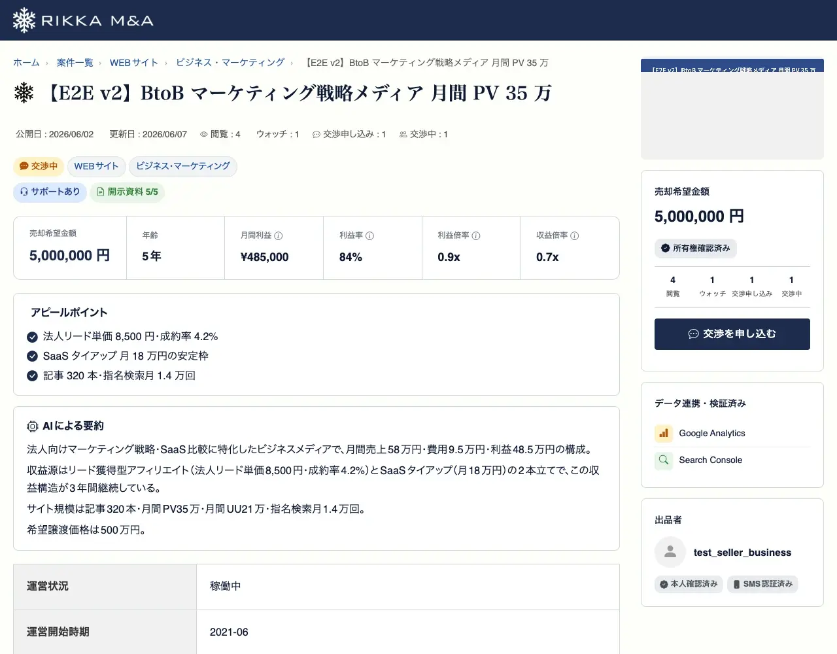Click ウォッチ : 1 in the meta row
This screenshot has height=654, width=837.
278,134
